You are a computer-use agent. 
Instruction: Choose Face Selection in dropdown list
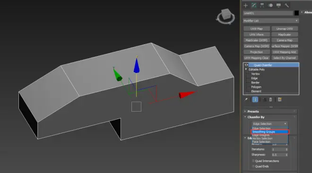click(x=270, y=142)
